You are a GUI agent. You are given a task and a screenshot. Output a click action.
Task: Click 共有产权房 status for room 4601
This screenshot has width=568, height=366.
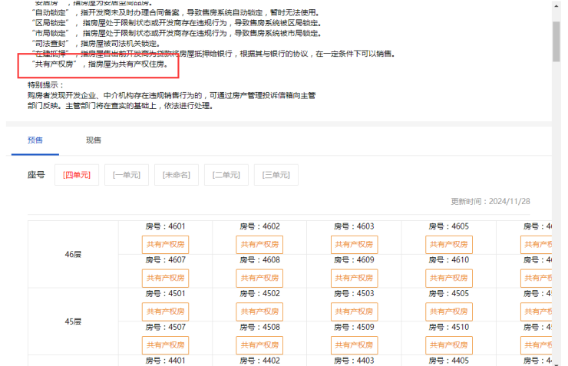pos(165,245)
